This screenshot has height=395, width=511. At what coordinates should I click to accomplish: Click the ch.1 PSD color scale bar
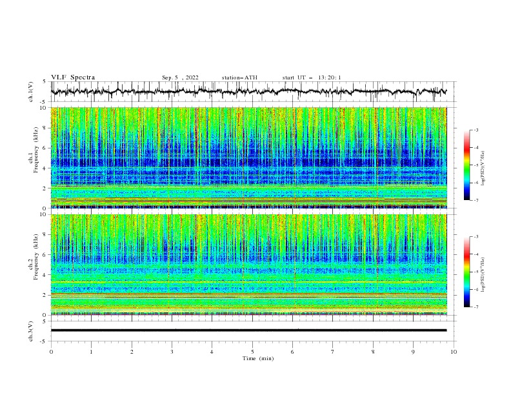(x=467, y=165)
